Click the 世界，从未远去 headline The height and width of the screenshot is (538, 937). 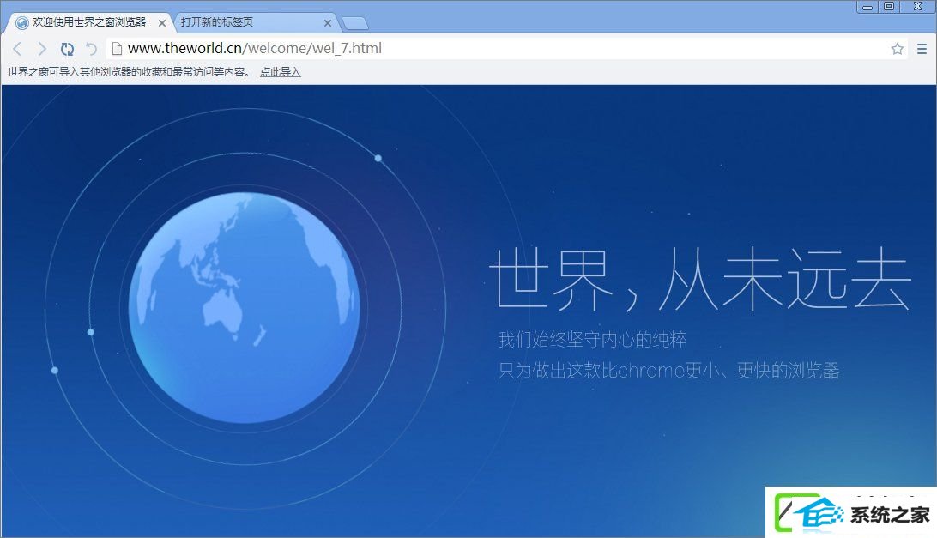(700, 279)
